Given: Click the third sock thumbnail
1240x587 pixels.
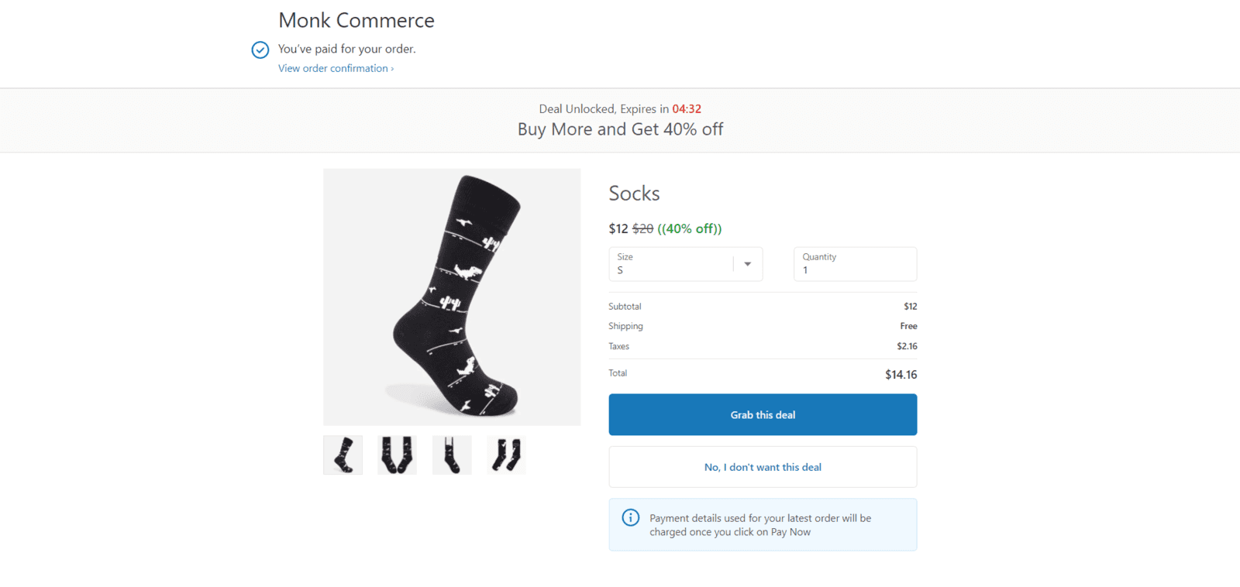Looking at the screenshot, I should (x=451, y=455).
